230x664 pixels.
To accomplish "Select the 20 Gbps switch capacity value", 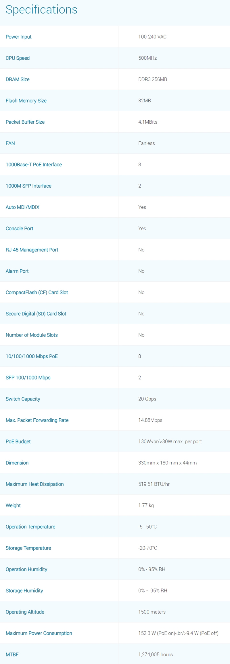I will (x=147, y=399).
